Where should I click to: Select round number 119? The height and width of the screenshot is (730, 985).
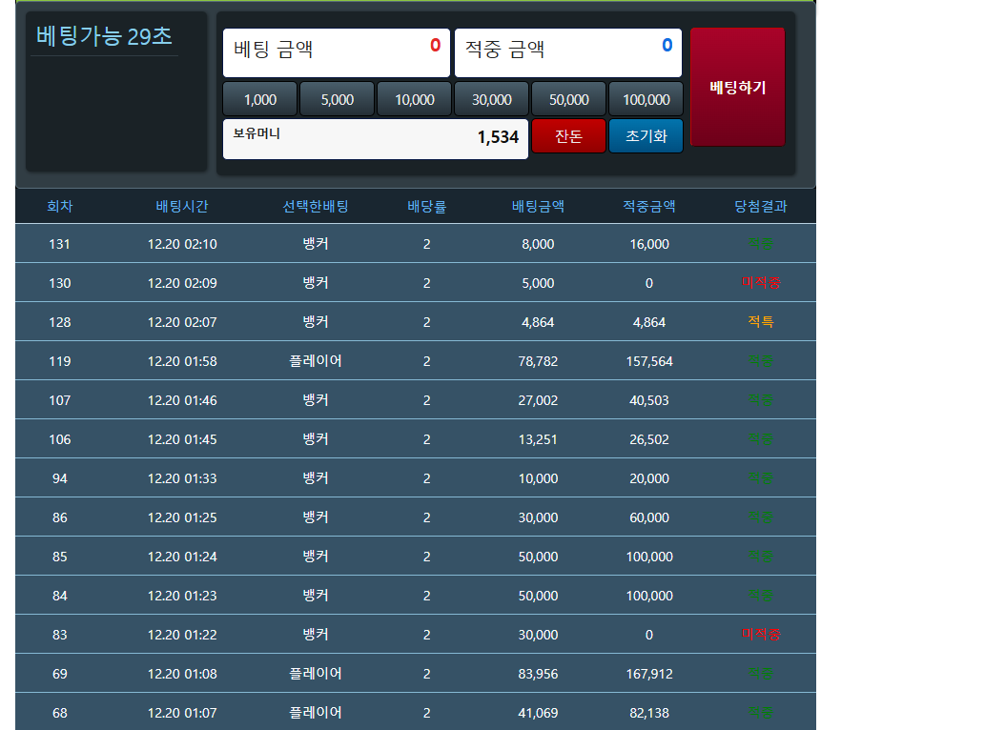pos(60,361)
